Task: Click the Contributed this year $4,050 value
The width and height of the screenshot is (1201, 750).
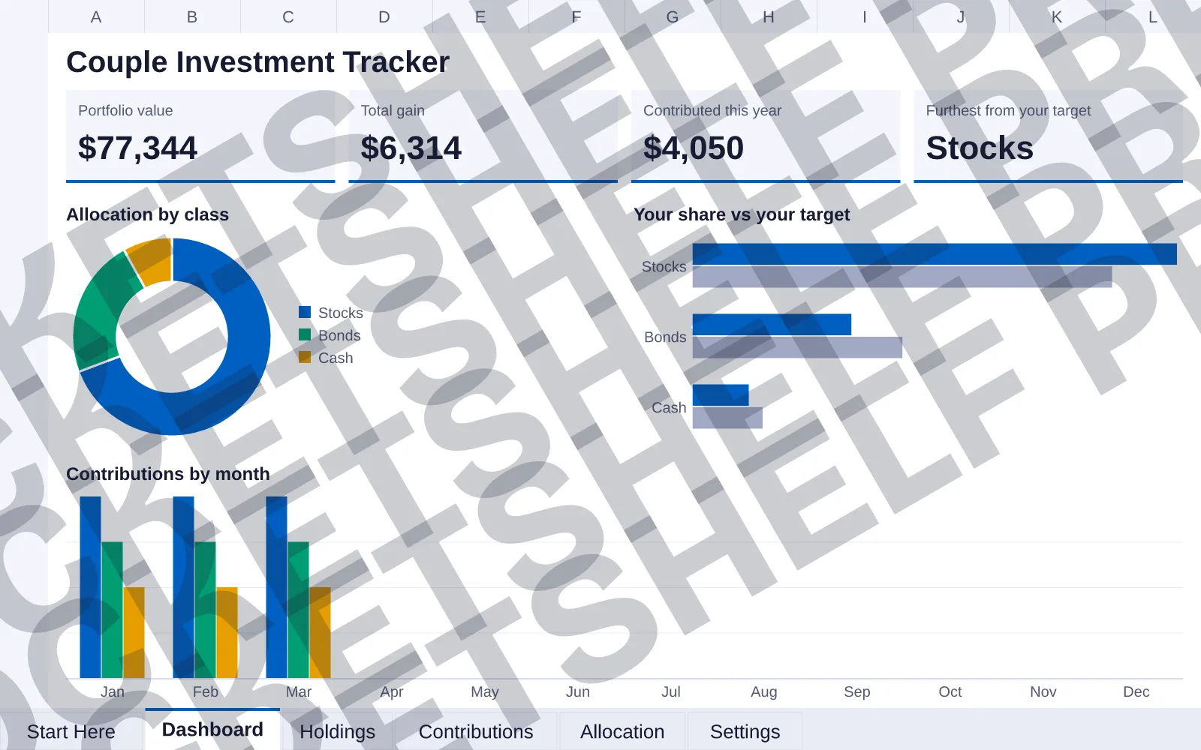Action: (694, 148)
